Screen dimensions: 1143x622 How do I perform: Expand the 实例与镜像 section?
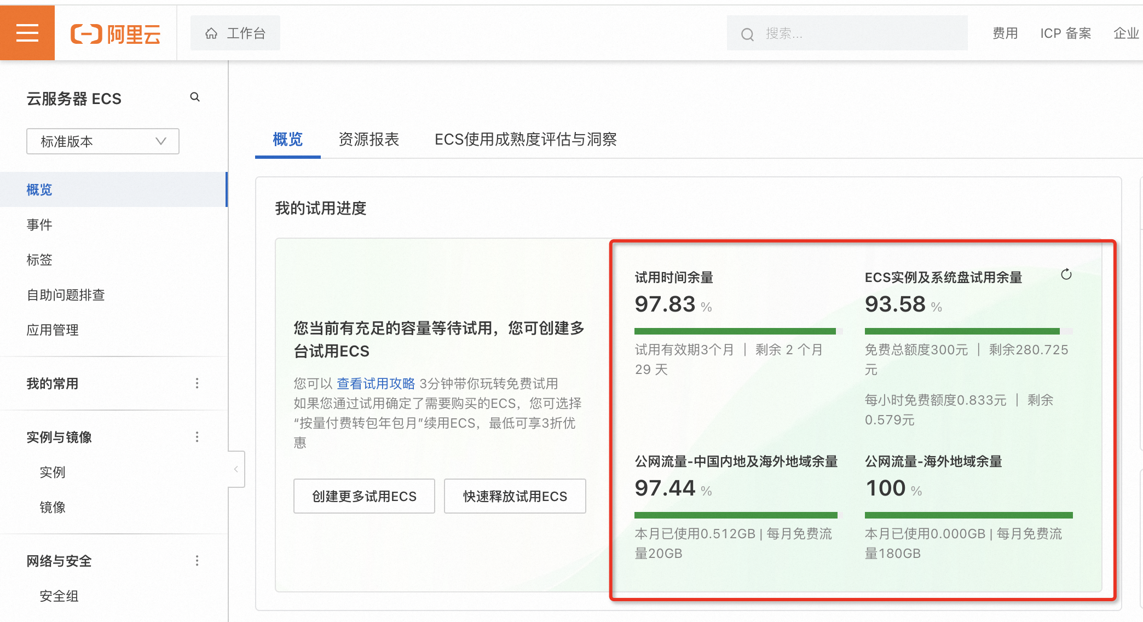[x=59, y=437]
